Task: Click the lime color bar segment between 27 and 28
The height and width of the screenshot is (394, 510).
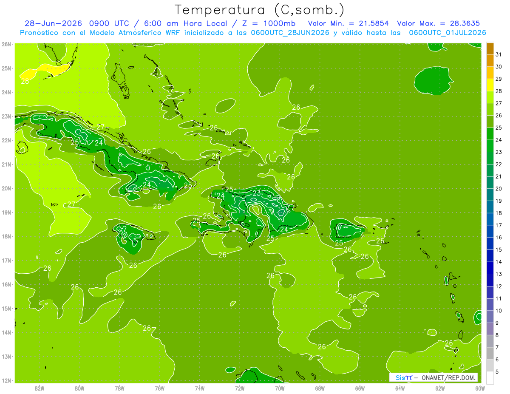Action: click(x=490, y=97)
